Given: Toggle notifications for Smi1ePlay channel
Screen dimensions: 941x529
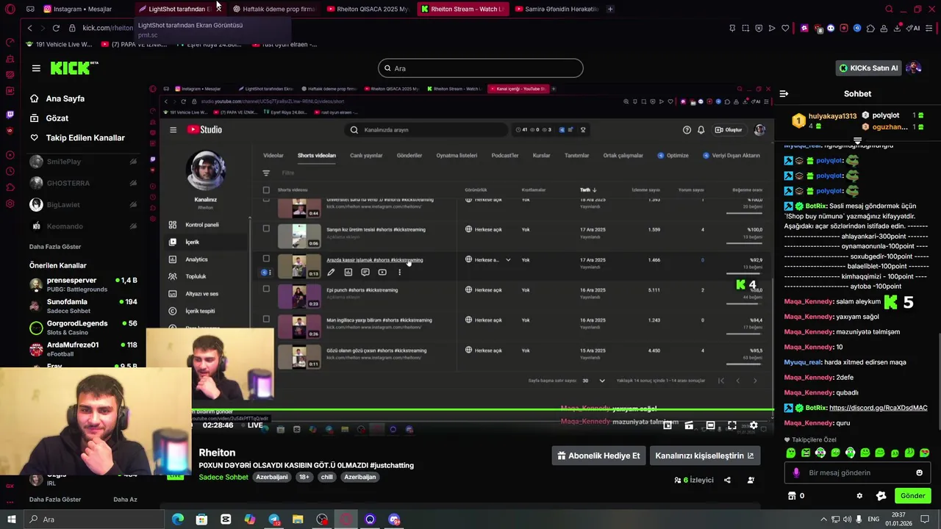Looking at the screenshot, I should tap(133, 162).
